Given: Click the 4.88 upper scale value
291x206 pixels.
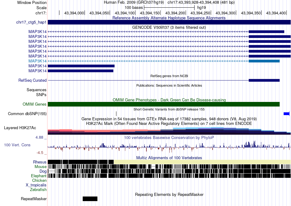Looking at the screenshot, I should click(39, 137).
